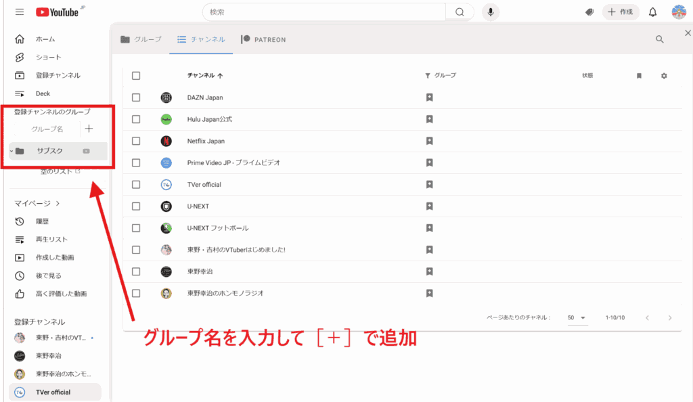Go to the next page arrow

click(669, 317)
